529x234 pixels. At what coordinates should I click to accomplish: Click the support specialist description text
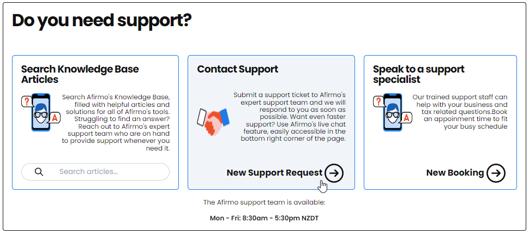point(460,112)
